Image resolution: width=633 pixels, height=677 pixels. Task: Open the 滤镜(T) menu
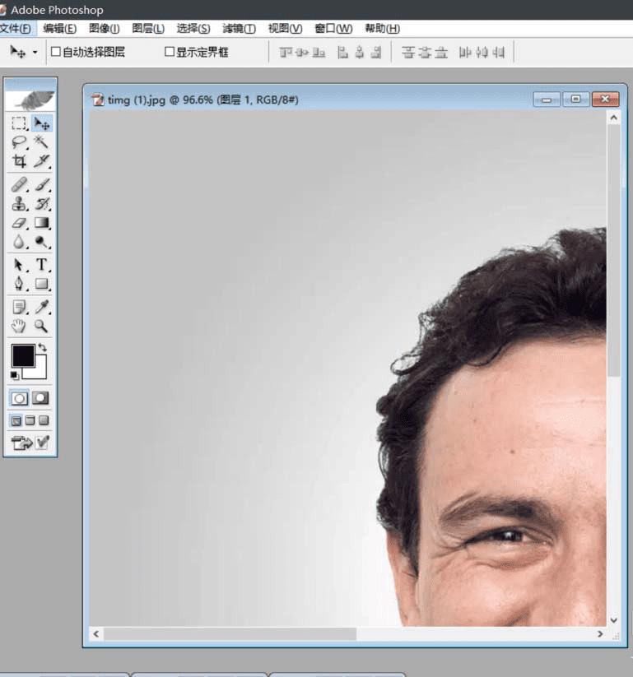239,29
